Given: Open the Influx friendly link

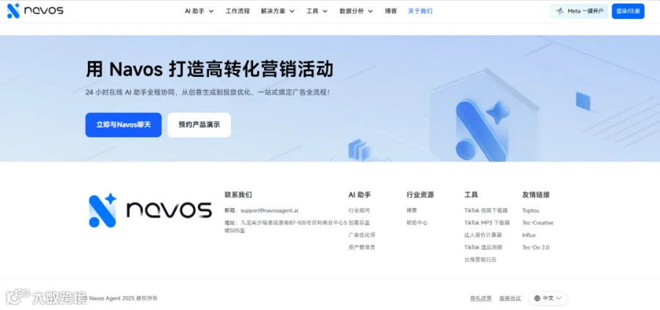Looking at the screenshot, I should (529, 235).
